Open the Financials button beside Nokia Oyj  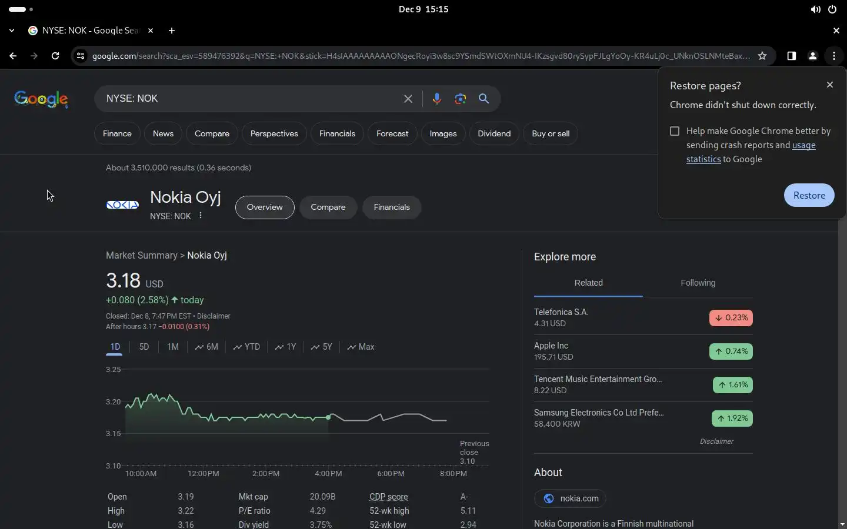[392, 207]
